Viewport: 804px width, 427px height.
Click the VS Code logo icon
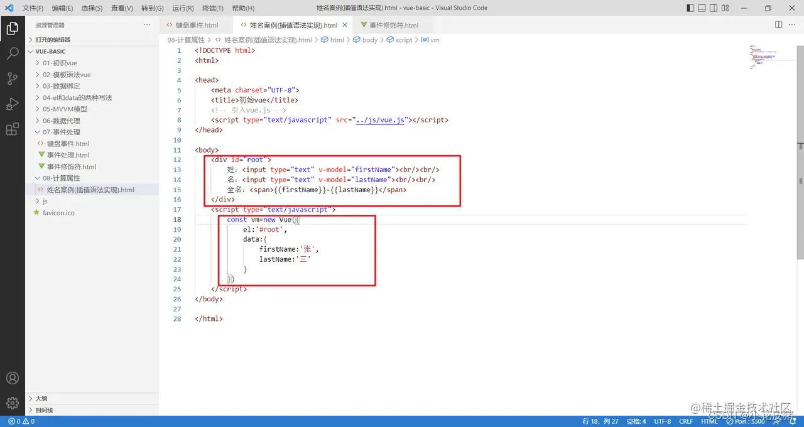coord(9,8)
